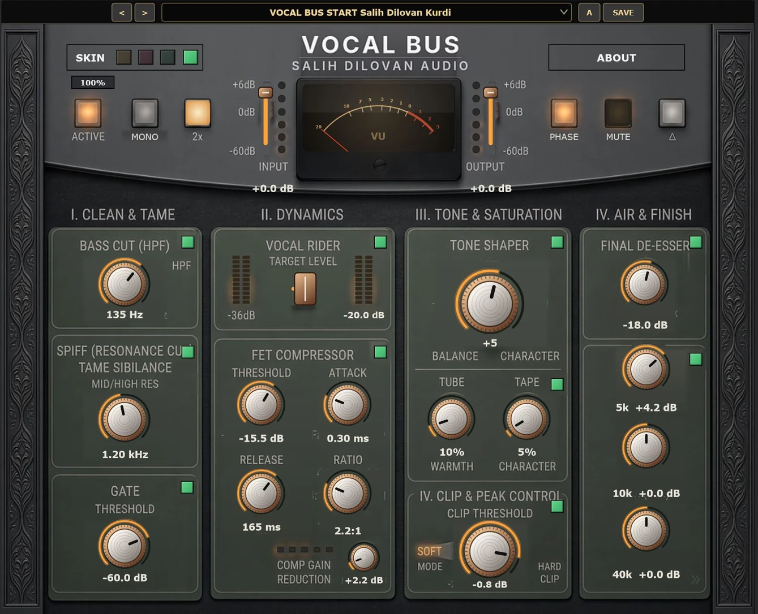Click the Vocal Rider target level fader
Image resolution: width=758 pixels, height=614 pixels.
pos(305,289)
